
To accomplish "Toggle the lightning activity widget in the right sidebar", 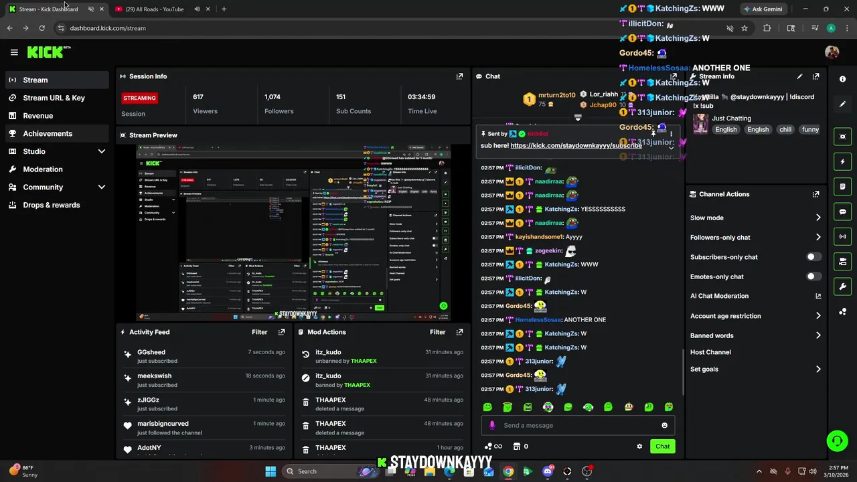I will tap(842, 161).
